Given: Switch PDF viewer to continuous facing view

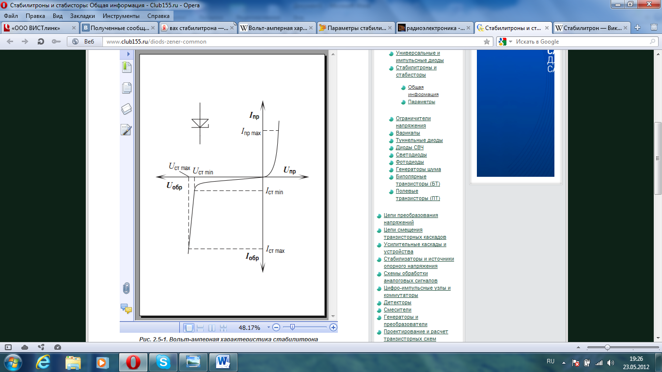Looking at the screenshot, I should point(223,328).
